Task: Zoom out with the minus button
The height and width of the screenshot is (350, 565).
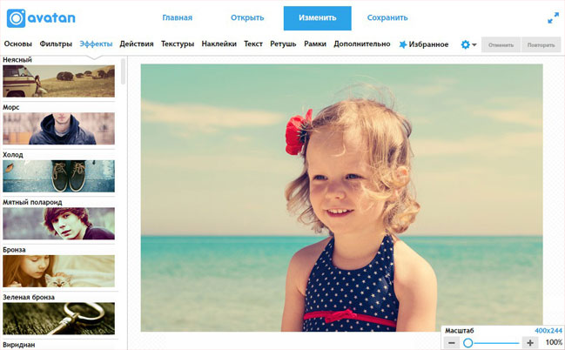Action: (x=452, y=342)
